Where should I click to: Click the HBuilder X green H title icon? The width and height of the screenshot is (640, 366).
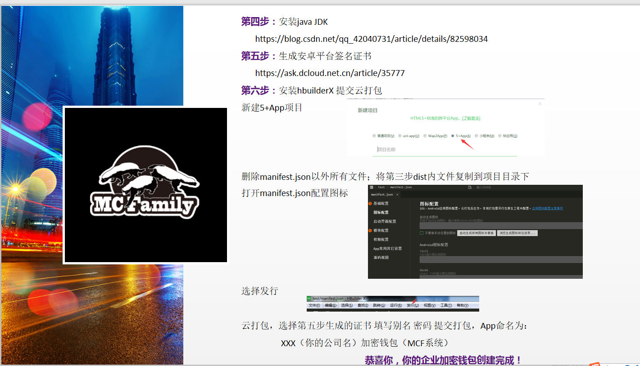tap(309, 299)
